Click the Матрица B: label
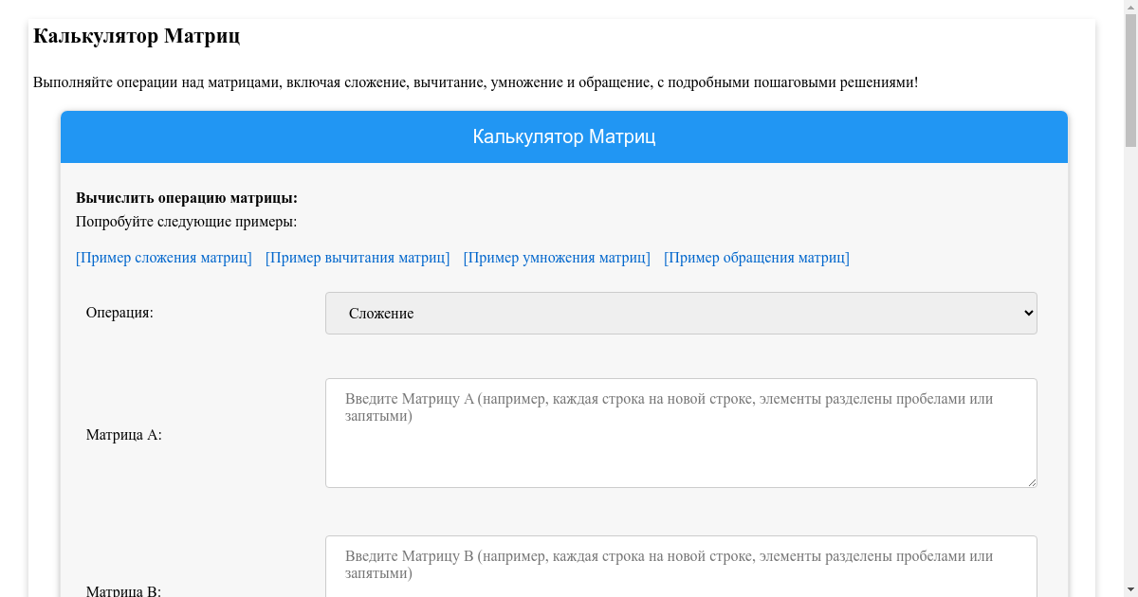Image resolution: width=1138 pixels, height=597 pixels. pyautogui.click(x=124, y=591)
